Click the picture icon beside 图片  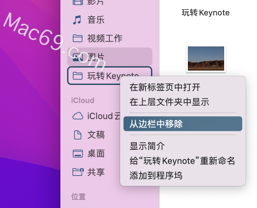point(78,57)
